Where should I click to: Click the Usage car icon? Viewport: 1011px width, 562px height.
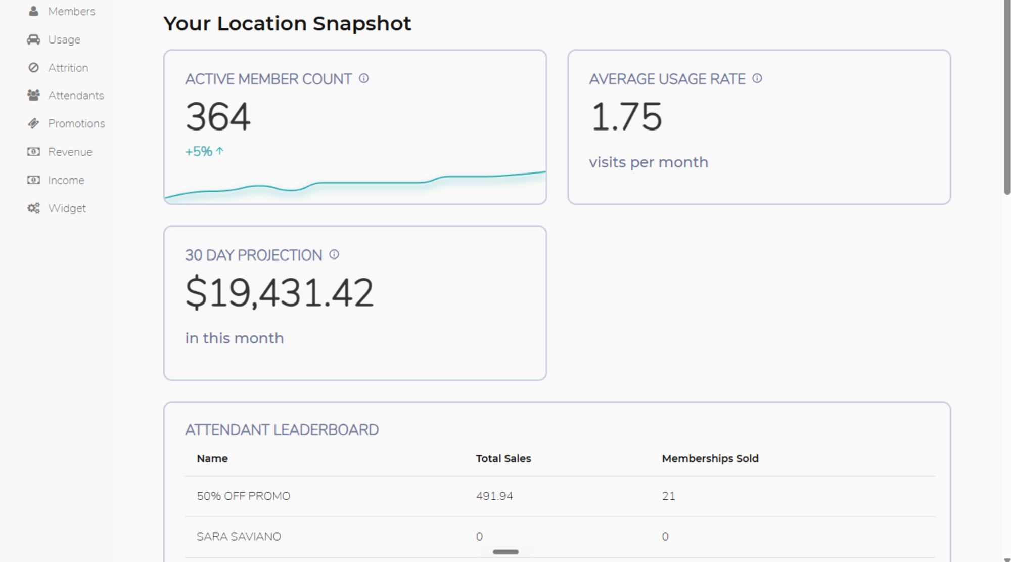(x=33, y=39)
